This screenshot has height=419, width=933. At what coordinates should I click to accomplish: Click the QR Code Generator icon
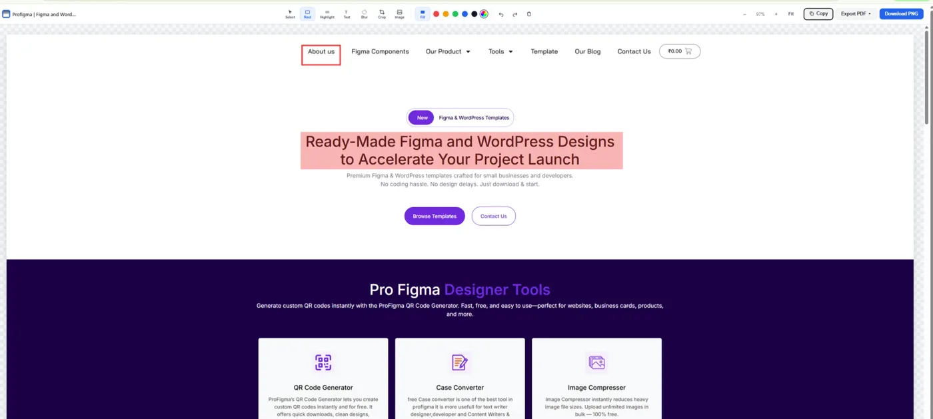point(323,362)
